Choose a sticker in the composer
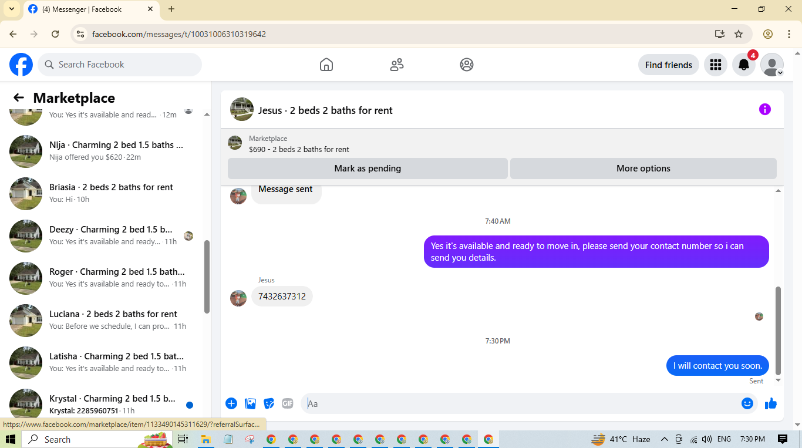This screenshot has width=802, height=448. (269, 403)
